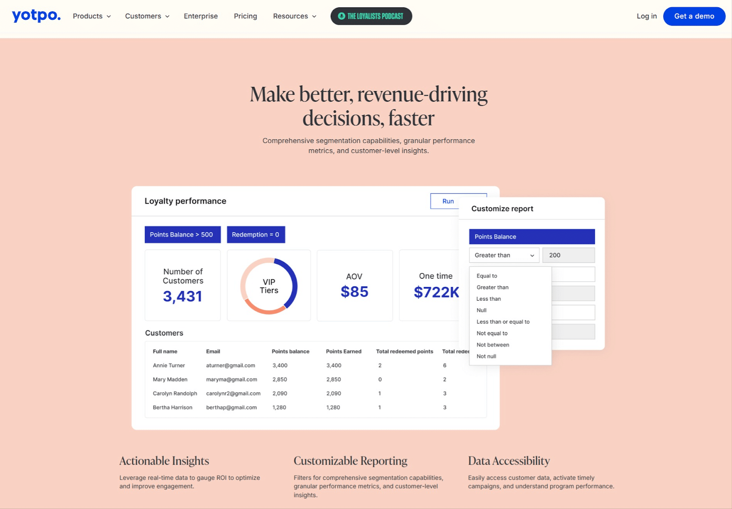Open the Greater than condition dropdown
The image size is (732, 509).
(504, 255)
